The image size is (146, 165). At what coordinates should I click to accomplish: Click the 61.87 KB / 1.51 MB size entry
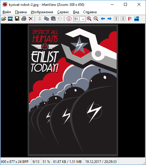tap(67, 161)
